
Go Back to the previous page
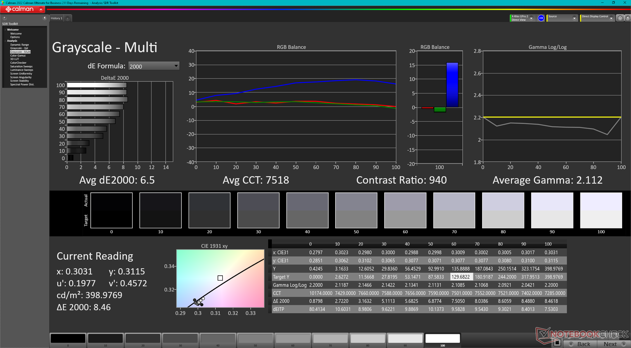click(581, 344)
